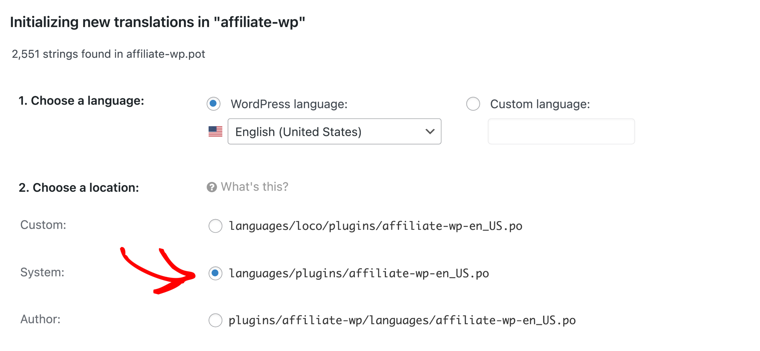This screenshot has height=351, width=760.
Task: Click the "WordPress language:" label
Action: tap(289, 104)
